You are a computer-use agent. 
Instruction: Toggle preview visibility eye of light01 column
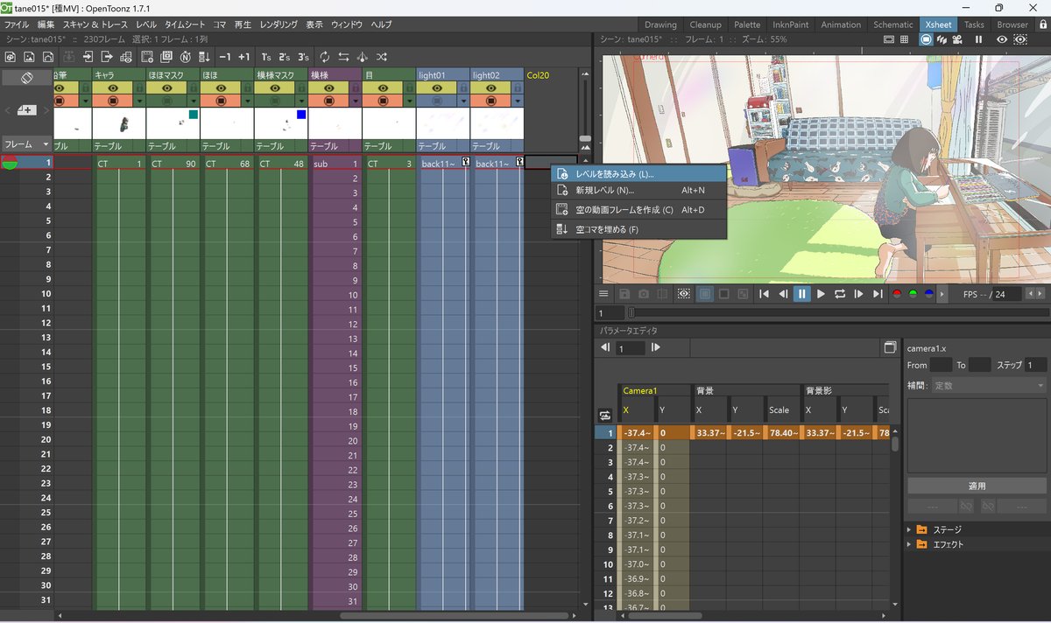click(438, 88)
